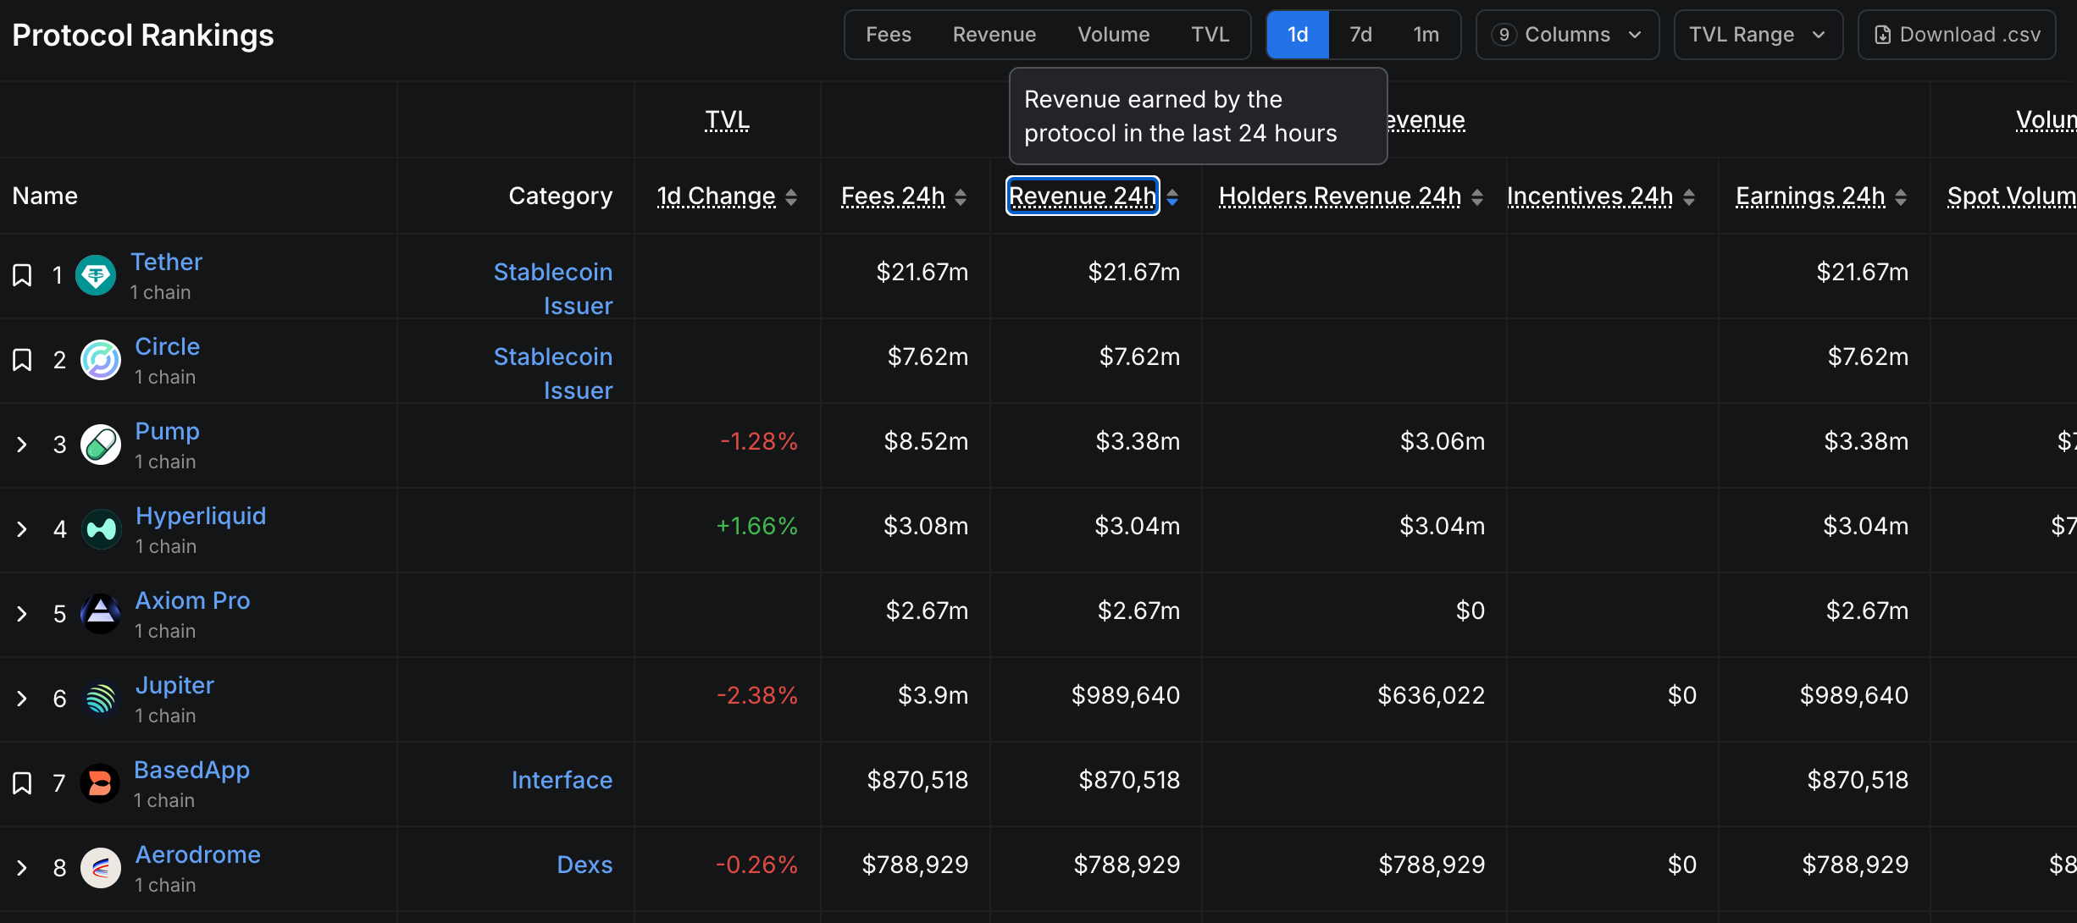The width and height of the screenshot is (2077, 923).
Task: Click the 1d Change column header
Action: (x=717, y=196)
